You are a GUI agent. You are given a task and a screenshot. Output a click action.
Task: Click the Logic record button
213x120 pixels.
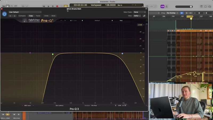[x=57, y=6]
